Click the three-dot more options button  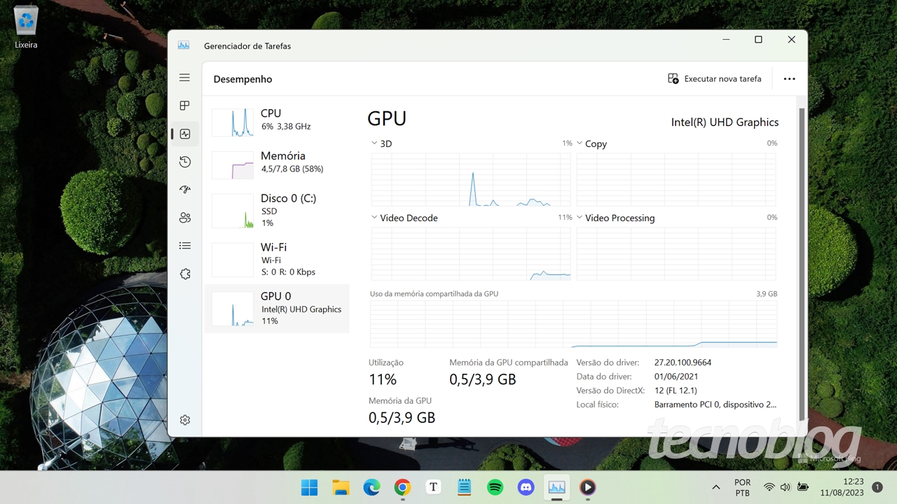789,79
